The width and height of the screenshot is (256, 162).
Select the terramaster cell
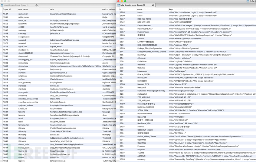24,125
